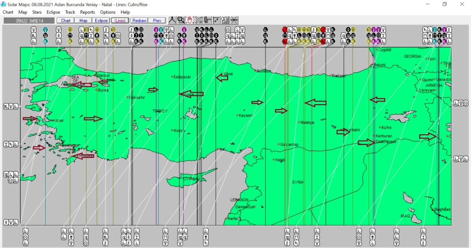
Task: Click the Solar Maps globe app icon
Action: 4,4
